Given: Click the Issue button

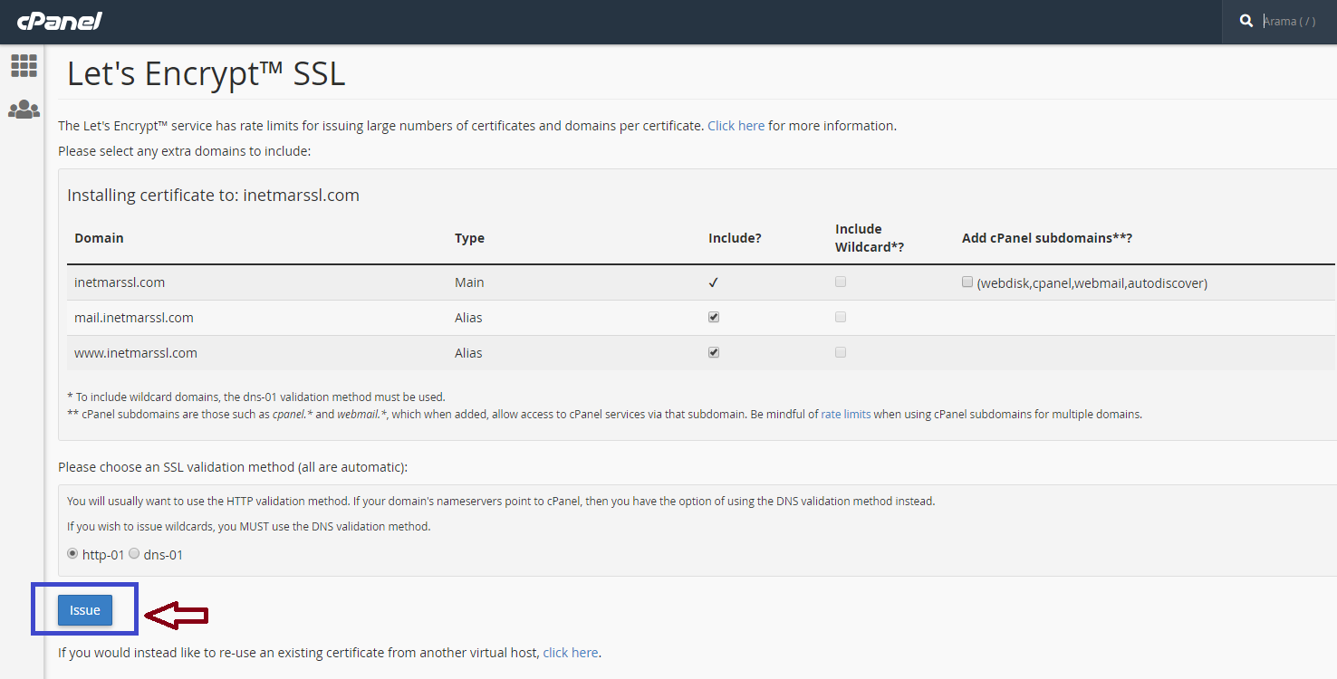Looking at the screenshot, I should (x=85, y=610).
